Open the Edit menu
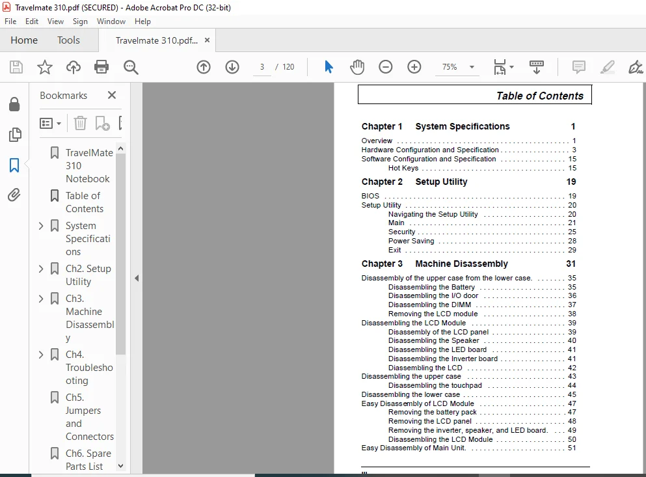This screenshot has width=646, height=477. 32,21
